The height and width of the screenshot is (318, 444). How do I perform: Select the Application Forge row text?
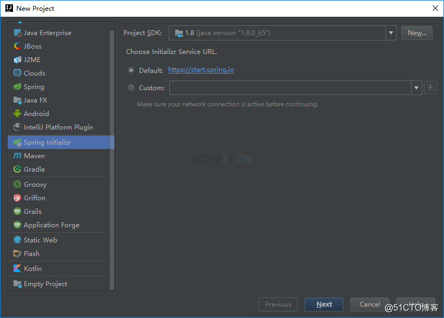click(x=51, y=225)
